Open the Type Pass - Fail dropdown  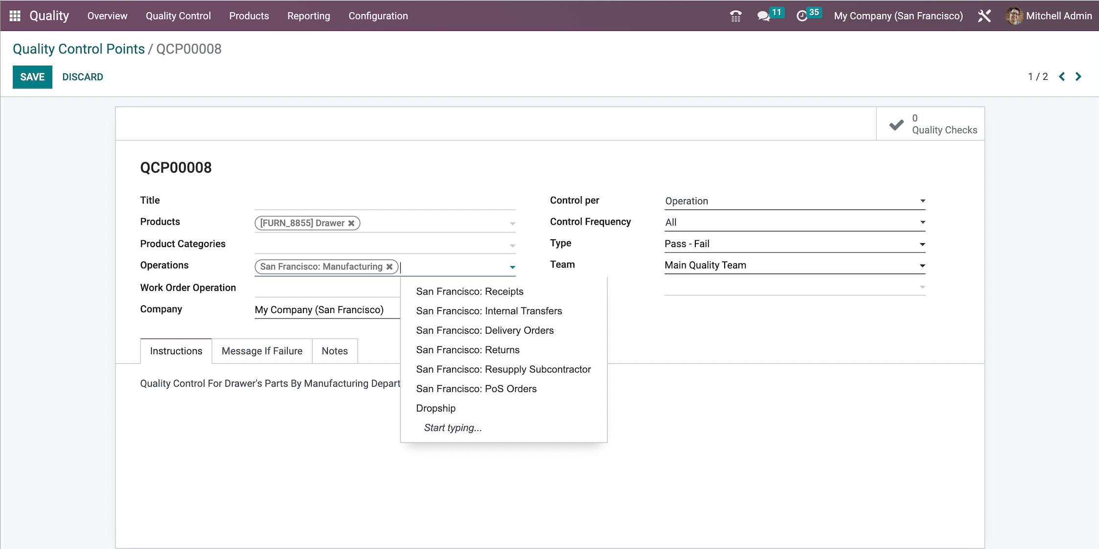tap(794, 244)
